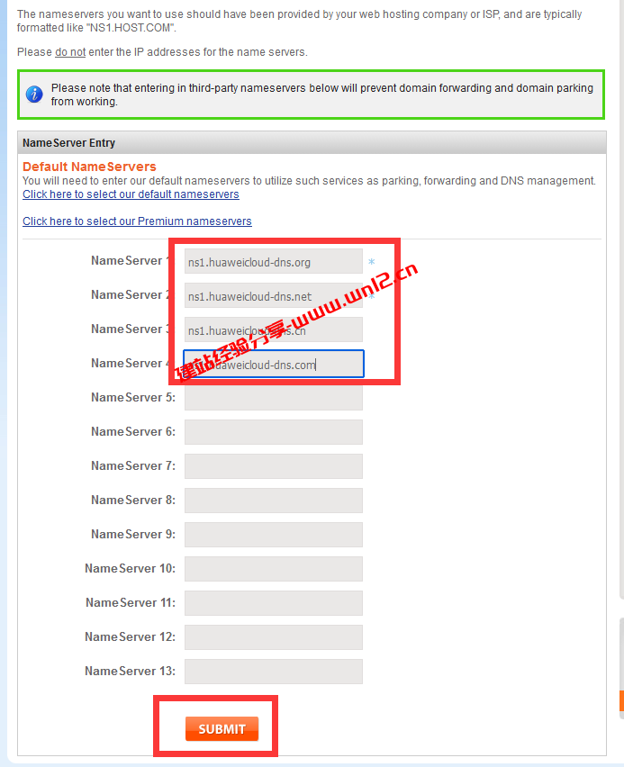Click the link to select Premium nameservers
Image resolution: width=624 pixels, height=767 pixels.
137,221
